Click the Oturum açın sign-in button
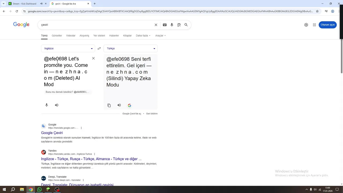The image size is (343, 193). click(327, 25)
